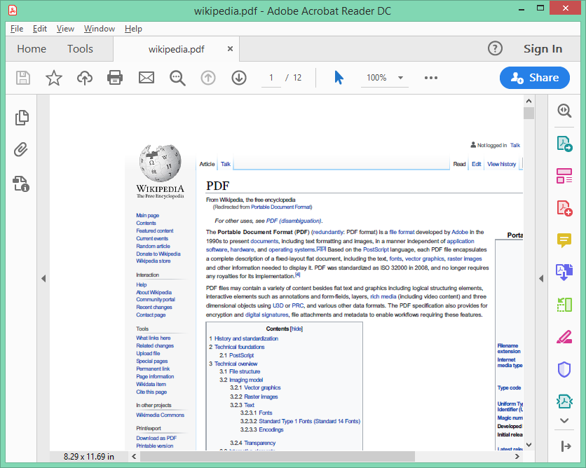
Task: Go to next page arrow
Action: tap(239, 78)
